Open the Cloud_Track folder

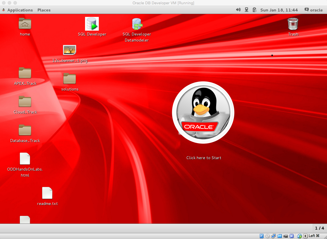[x=25, y=101]
